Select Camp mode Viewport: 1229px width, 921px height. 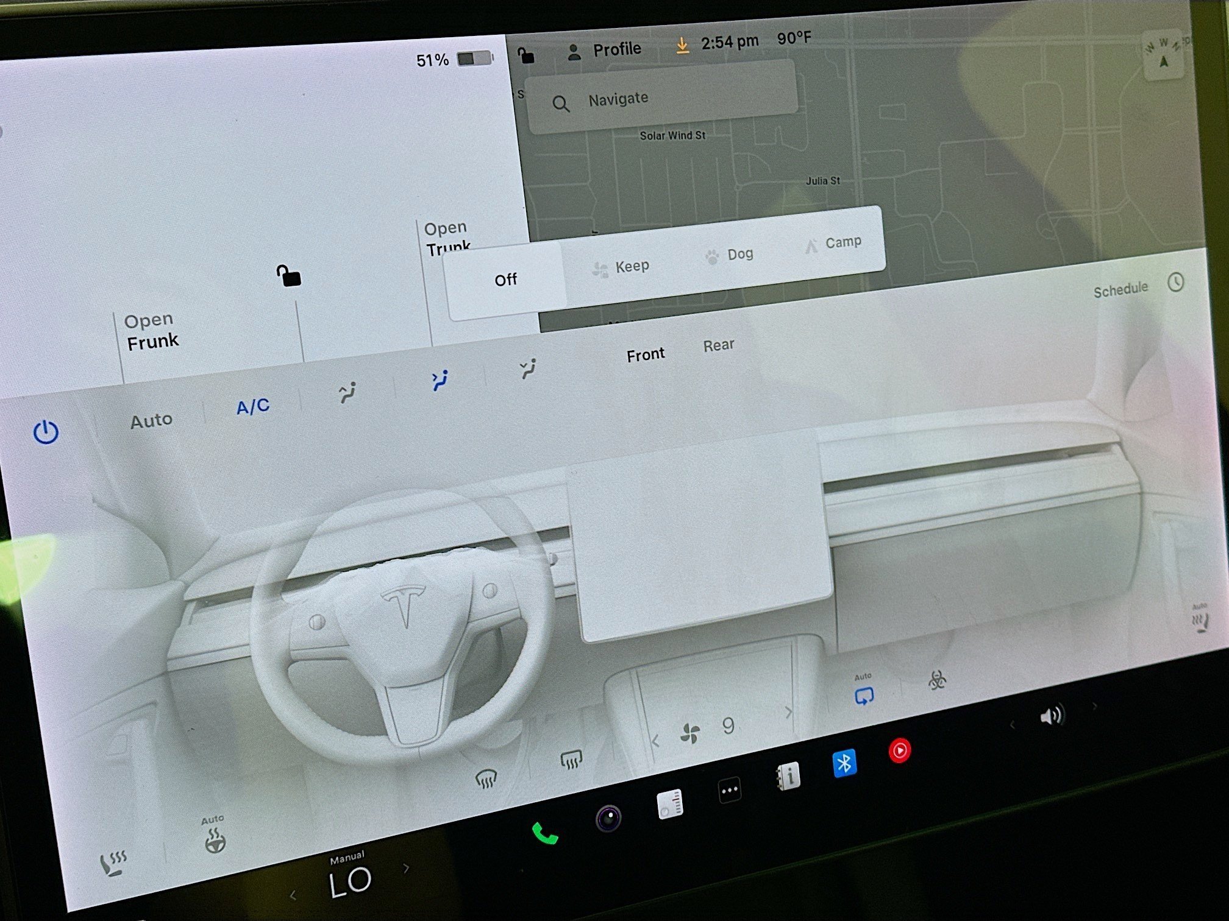[833, 243]
